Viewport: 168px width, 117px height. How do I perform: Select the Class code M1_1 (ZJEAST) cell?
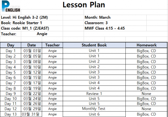[x=31, y=28]
